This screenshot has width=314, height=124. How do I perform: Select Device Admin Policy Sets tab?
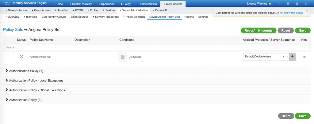(x=165, y=17)
